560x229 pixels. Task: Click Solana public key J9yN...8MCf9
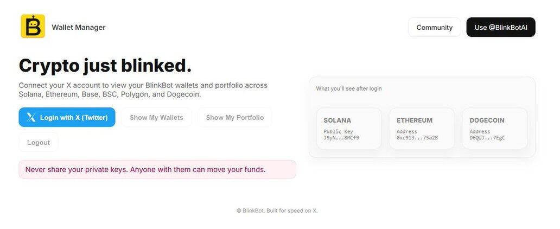tap(341, 138)
